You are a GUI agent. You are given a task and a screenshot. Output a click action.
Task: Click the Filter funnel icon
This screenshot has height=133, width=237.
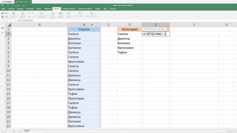(30, 13)
